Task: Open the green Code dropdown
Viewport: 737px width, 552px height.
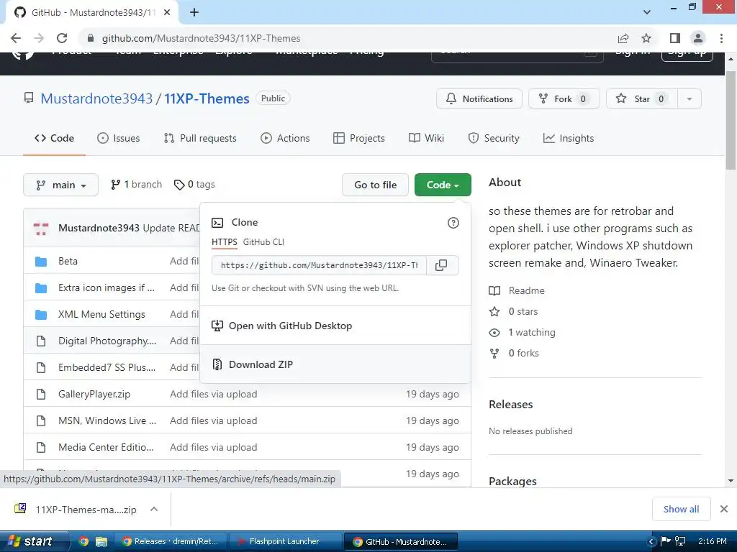Action: tap(443, 185)
